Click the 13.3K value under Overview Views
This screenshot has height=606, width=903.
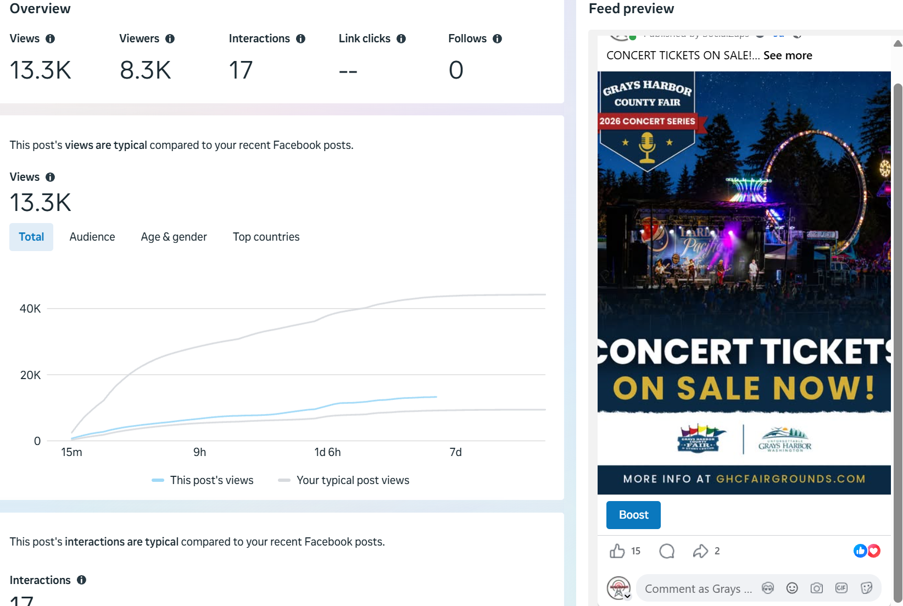(41, 70)
